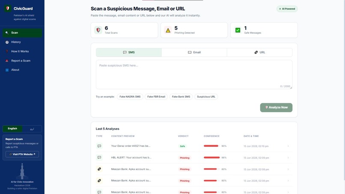Open the Visit PTA Website link
This screenshot has height=194, width=345.
coord(22,154)
